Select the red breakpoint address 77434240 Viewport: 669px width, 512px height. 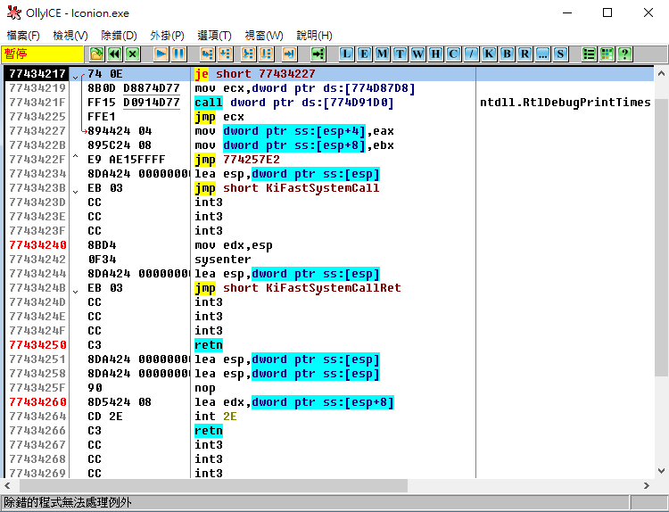coord(38,245)
